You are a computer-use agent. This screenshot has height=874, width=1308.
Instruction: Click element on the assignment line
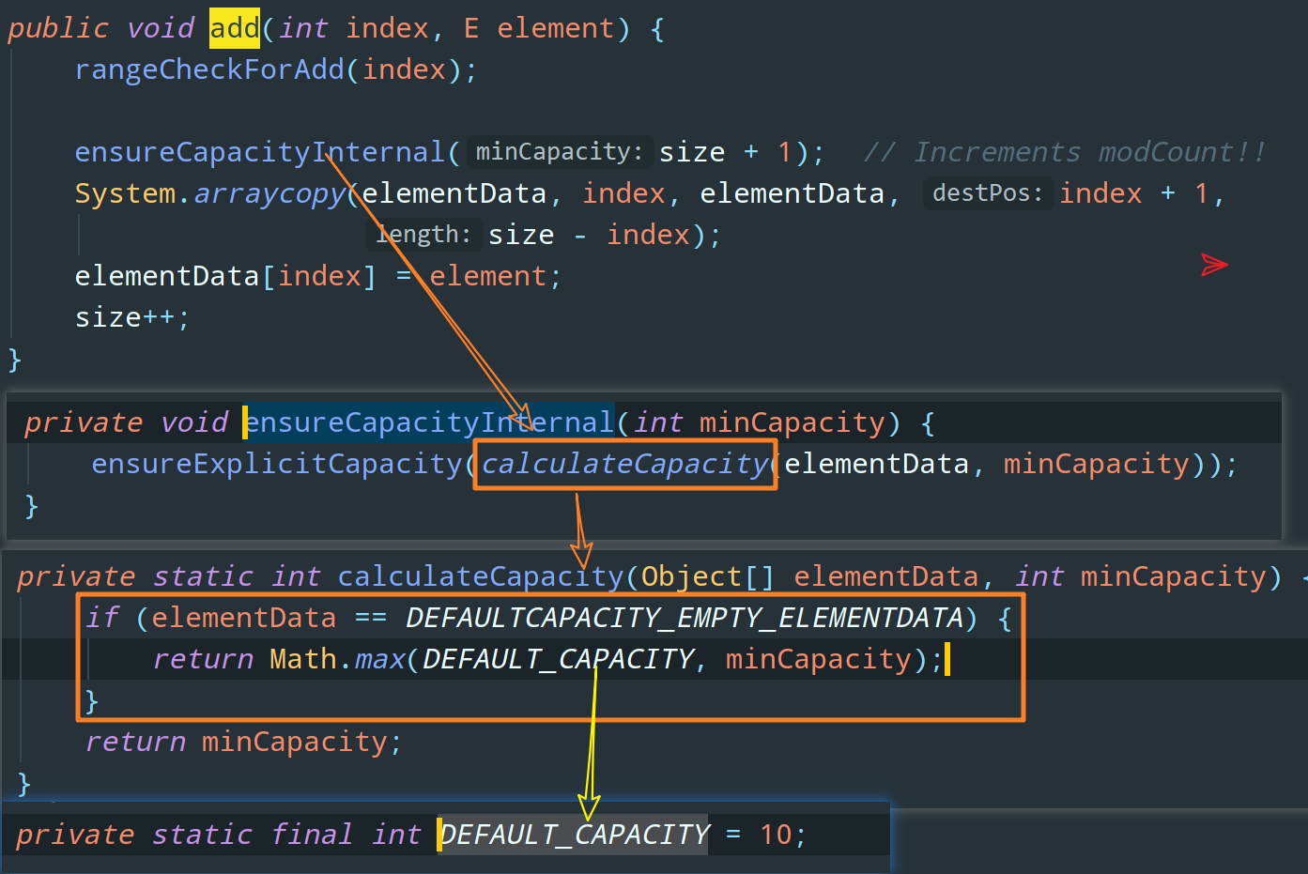tap(487, 276)
